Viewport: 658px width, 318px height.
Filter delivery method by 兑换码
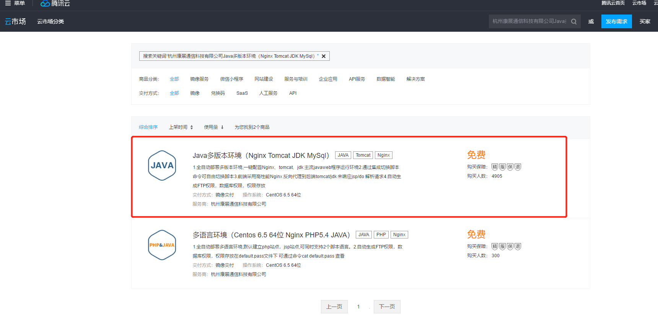click(218, 93)
